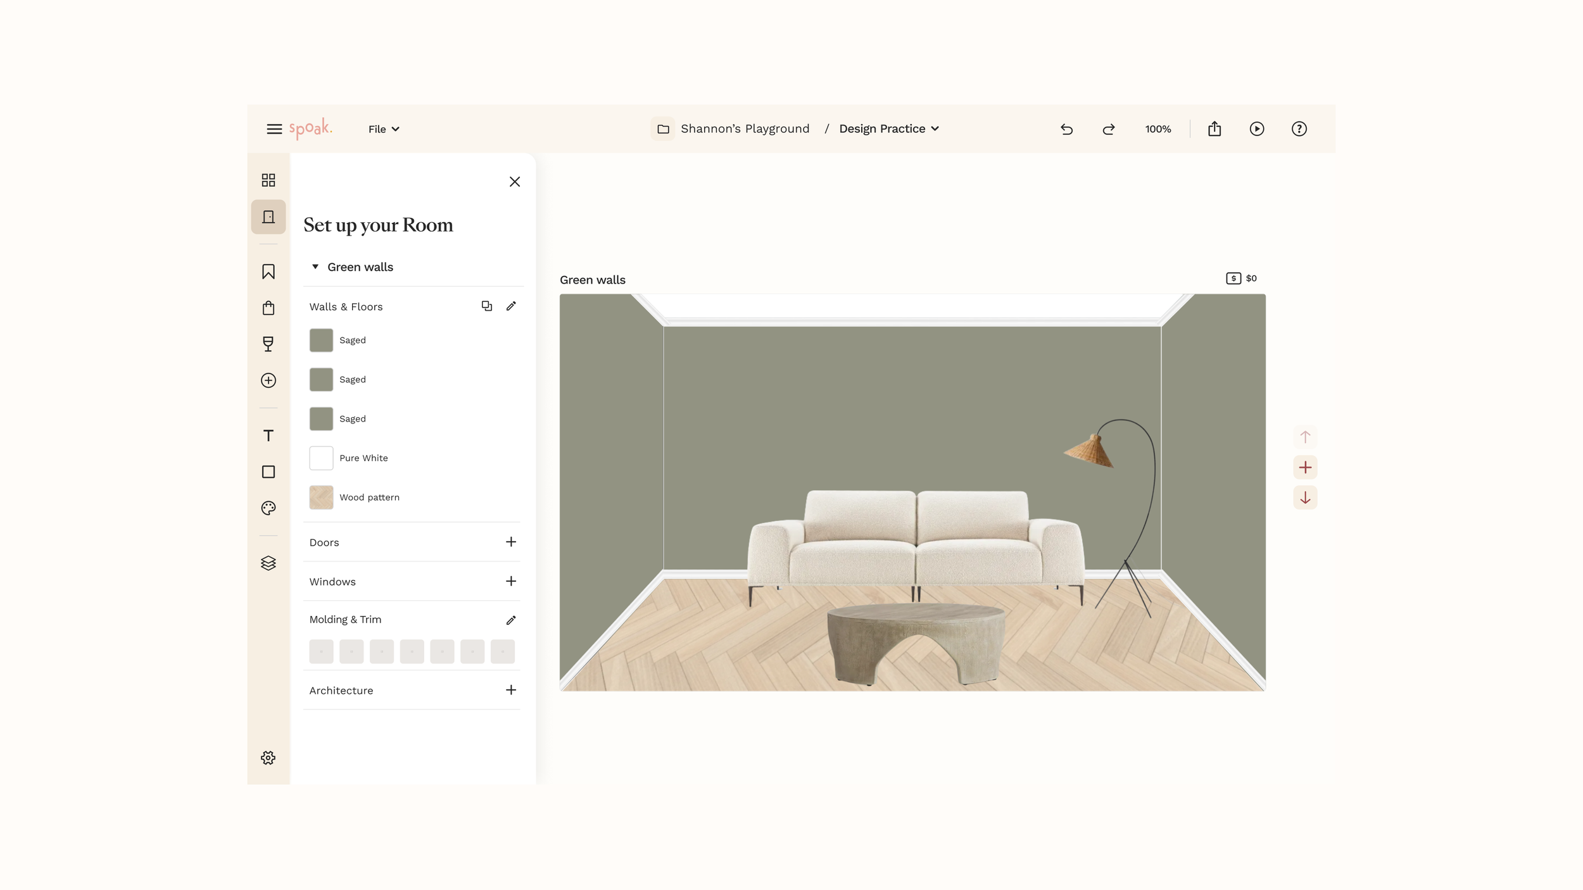Screen dimensions: 1583x890
Task: Move room down with arrow button
Action: 1305,498
